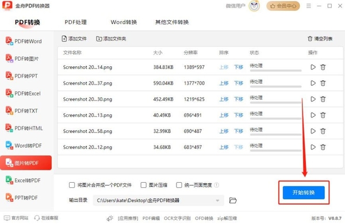Delete Screenshot 20...37.png using trash icon
The image size is (345, 224).
click(x=323, y=83)
